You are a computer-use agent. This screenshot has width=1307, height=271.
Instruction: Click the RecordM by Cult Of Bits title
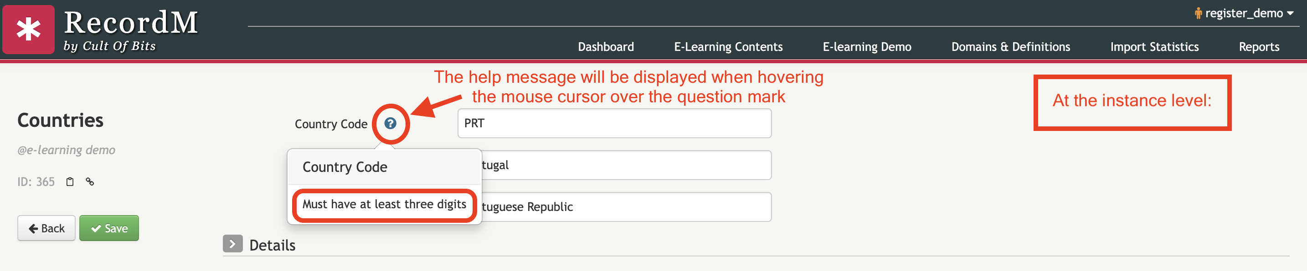pyautogui.click(x=130, y=30)
